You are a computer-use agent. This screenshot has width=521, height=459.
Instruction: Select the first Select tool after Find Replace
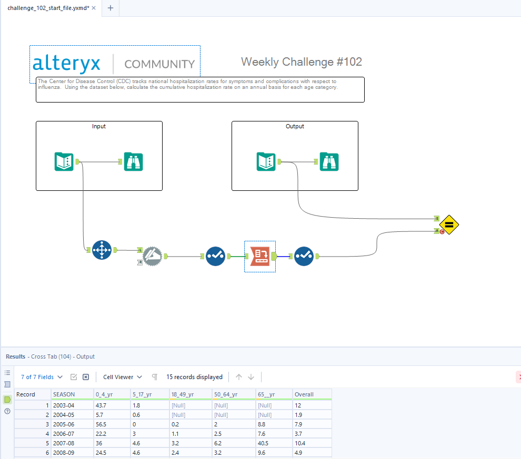click(215, 256)
